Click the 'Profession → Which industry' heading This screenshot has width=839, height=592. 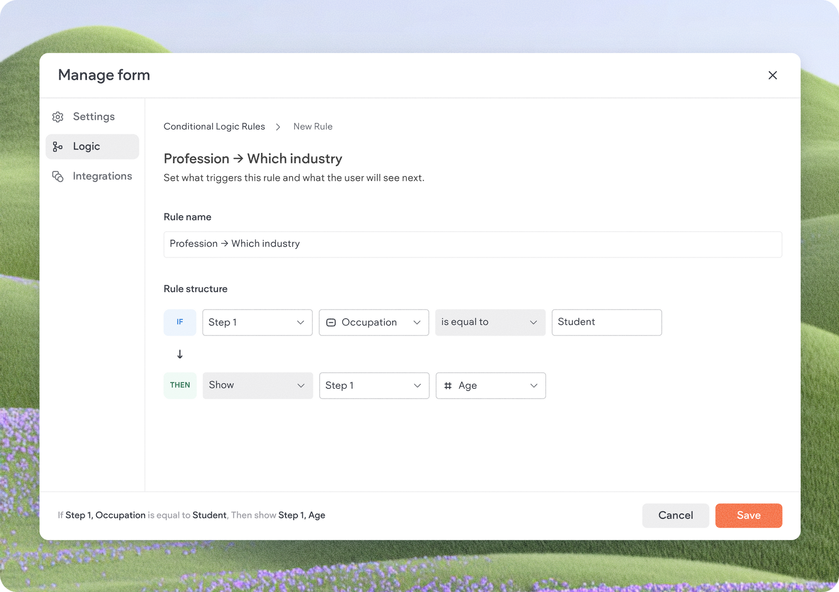(x=253, y=159)
